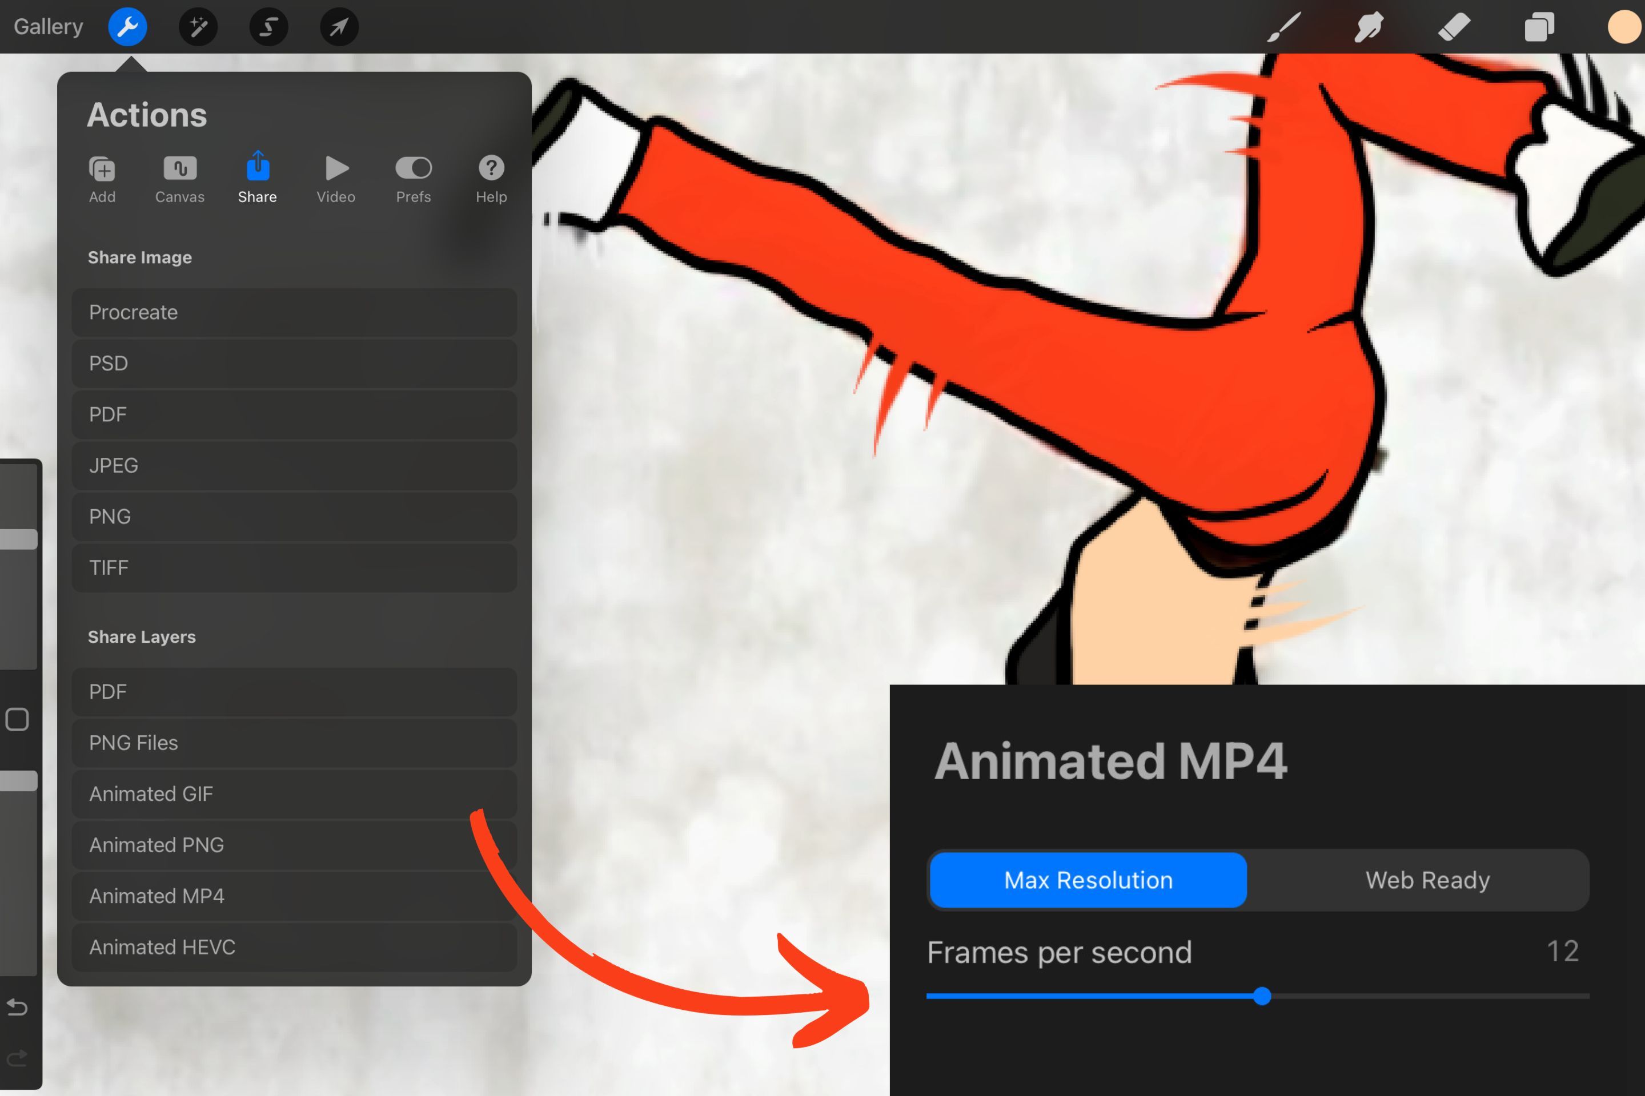Adjust the Frames per second slider
Image resolution: width=1645 pixels, height=1096 pixels.
point(1262,997)
